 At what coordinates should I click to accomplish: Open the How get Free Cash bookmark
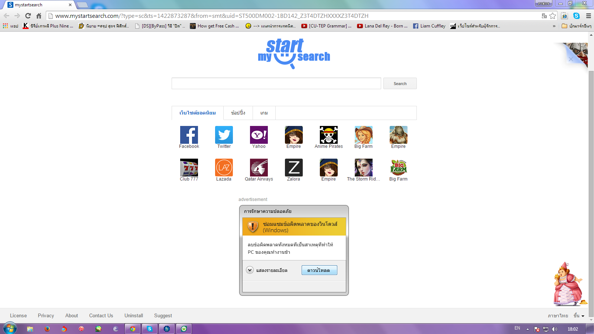click(x=214, y=26)
